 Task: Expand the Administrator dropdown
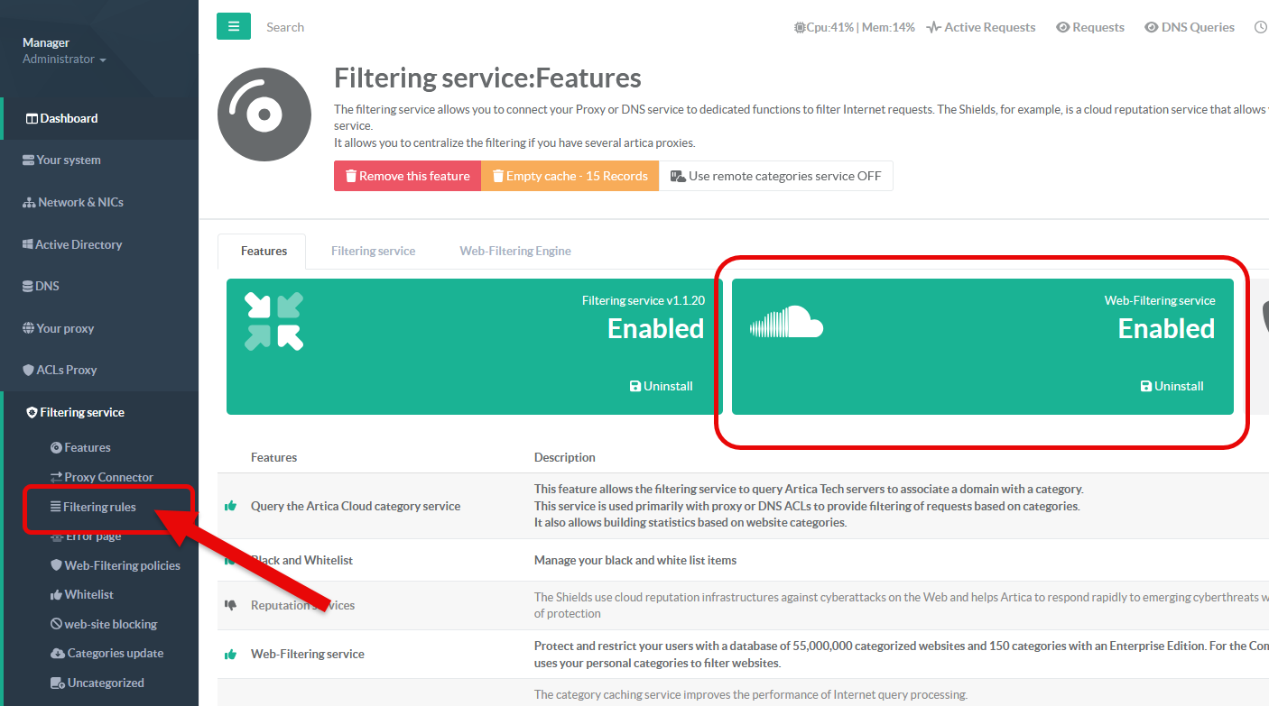point(64,60)
